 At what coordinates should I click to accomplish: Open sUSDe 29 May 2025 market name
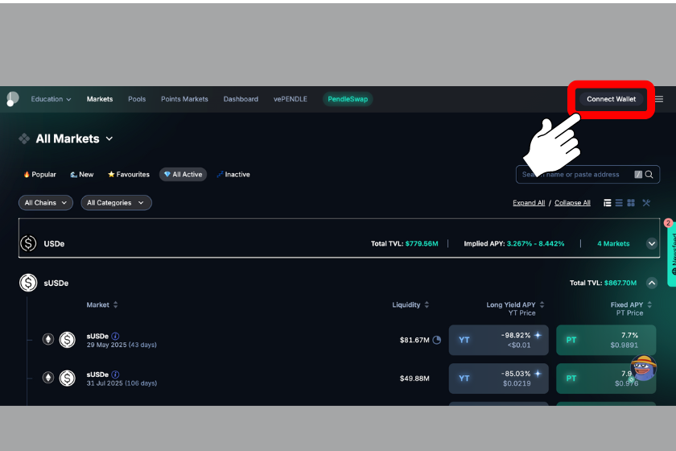point(97,336)
